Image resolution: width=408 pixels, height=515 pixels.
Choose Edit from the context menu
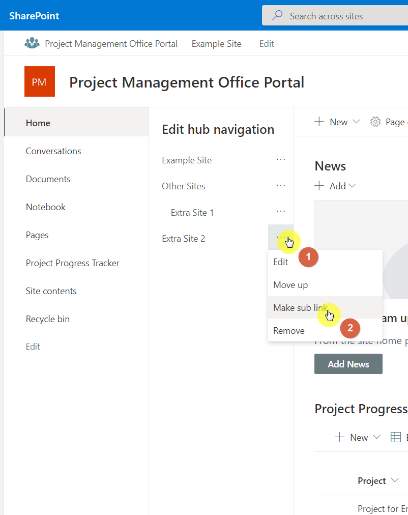[x=325, y=262]
